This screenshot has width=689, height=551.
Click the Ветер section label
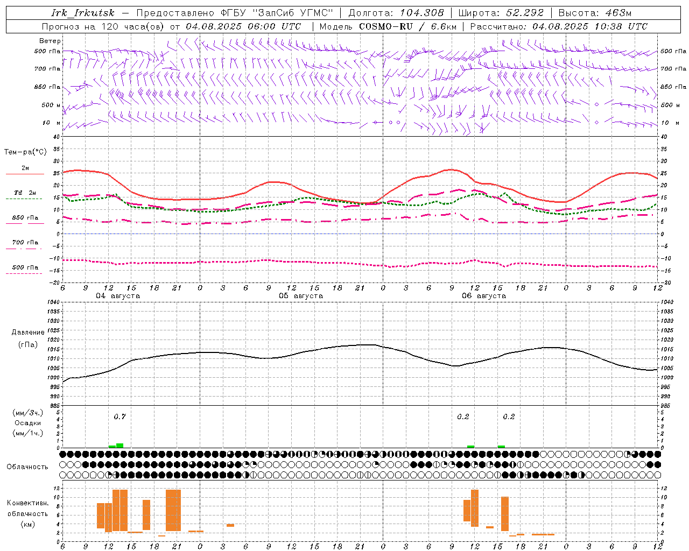[50, 41]
